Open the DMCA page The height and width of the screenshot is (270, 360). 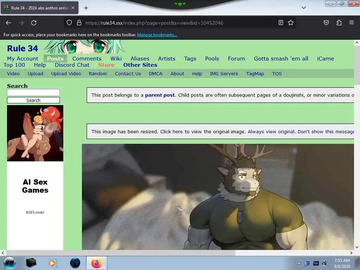pyautogui.click(x=156, y=74)
